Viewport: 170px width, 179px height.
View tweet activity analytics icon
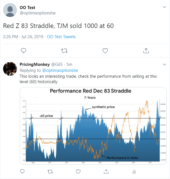(134, 172)
